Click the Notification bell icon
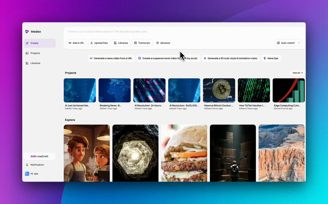This screenshot has height=204, width=328. pyautogui.click(x=27, y=165)
